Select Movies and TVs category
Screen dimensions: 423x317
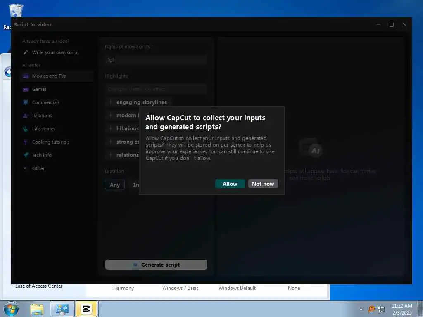pos(56,76)
